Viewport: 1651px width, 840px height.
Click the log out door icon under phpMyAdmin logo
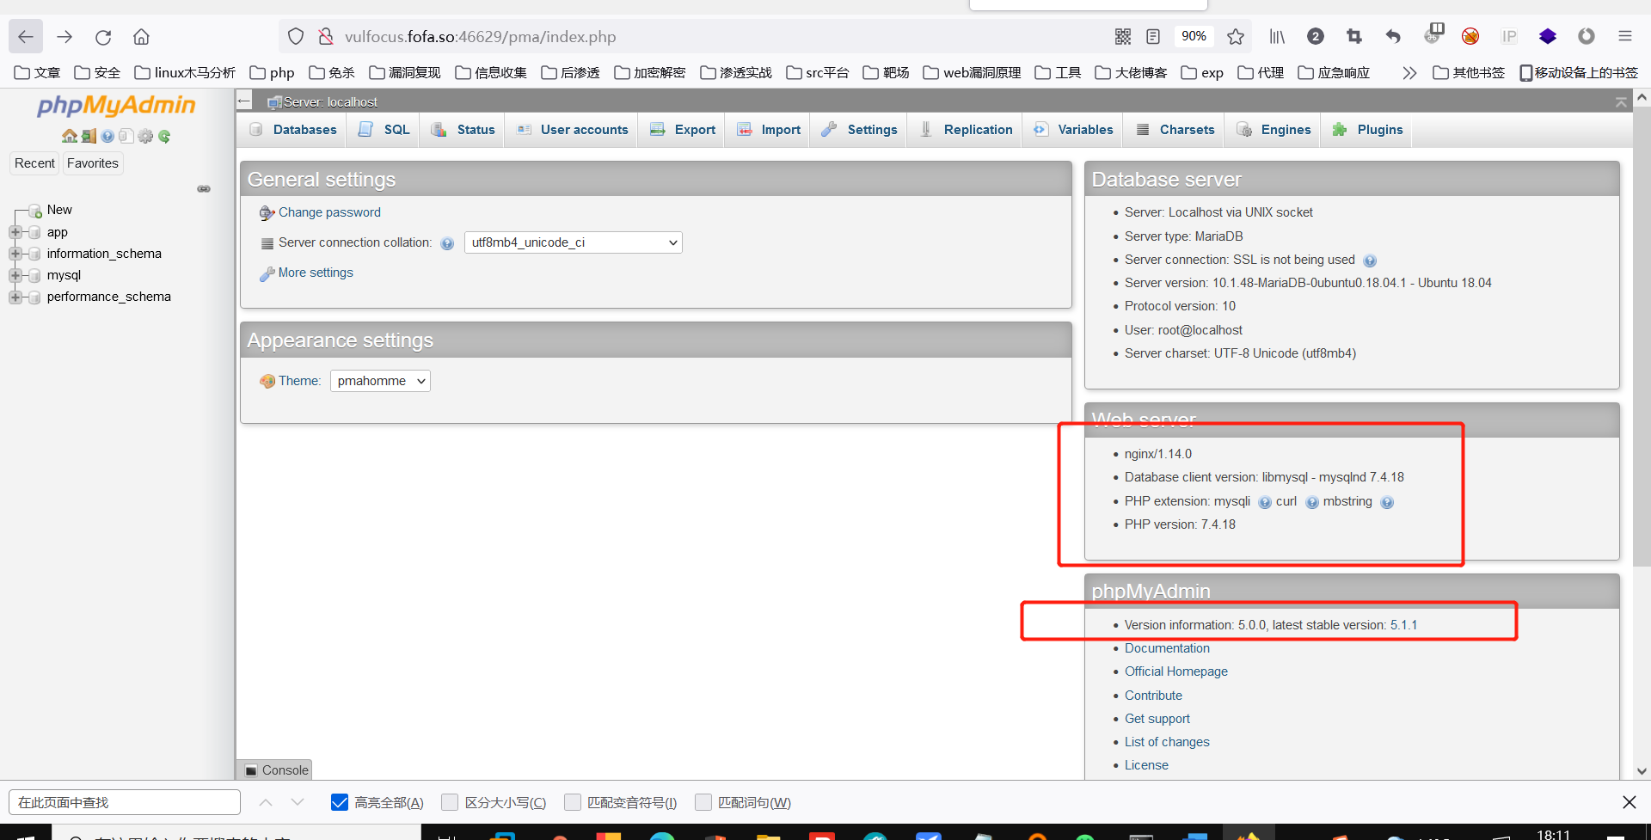pyautogui.click(x=89, y=136)
